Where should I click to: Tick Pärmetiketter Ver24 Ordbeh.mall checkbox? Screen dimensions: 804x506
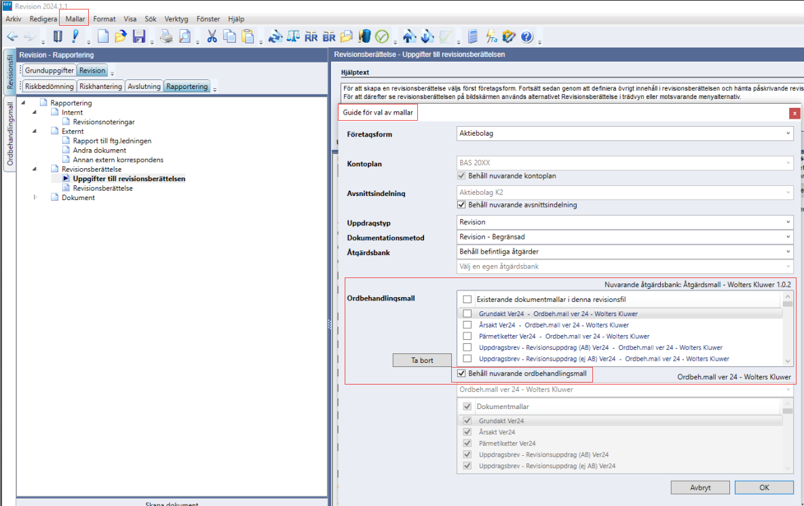pos(467,336)
